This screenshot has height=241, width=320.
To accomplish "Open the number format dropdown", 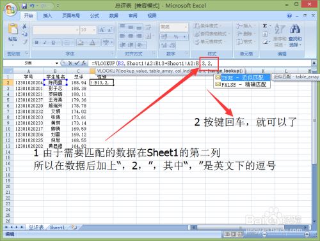I will point(186,27).
